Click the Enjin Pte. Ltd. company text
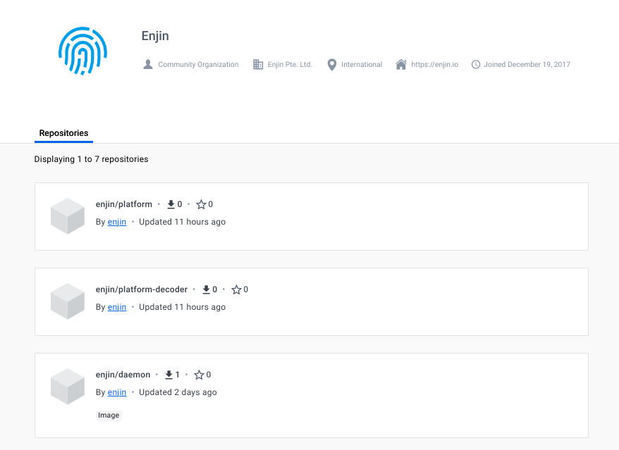Image resolution: width=619 pixels, height=450 pixels. point(290,64)
